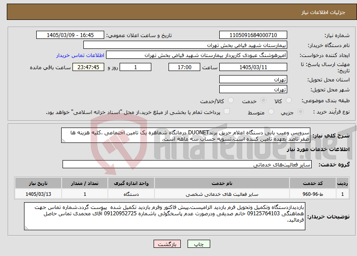Click the deadline time field 17:00
The image size is (357, 256).
[184, 67]
